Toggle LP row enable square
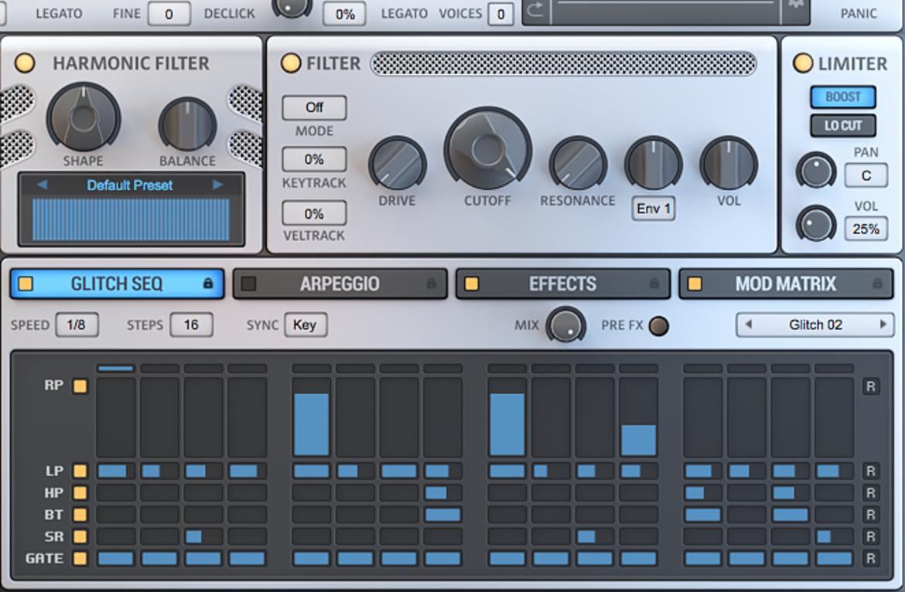 coord(80,471)
